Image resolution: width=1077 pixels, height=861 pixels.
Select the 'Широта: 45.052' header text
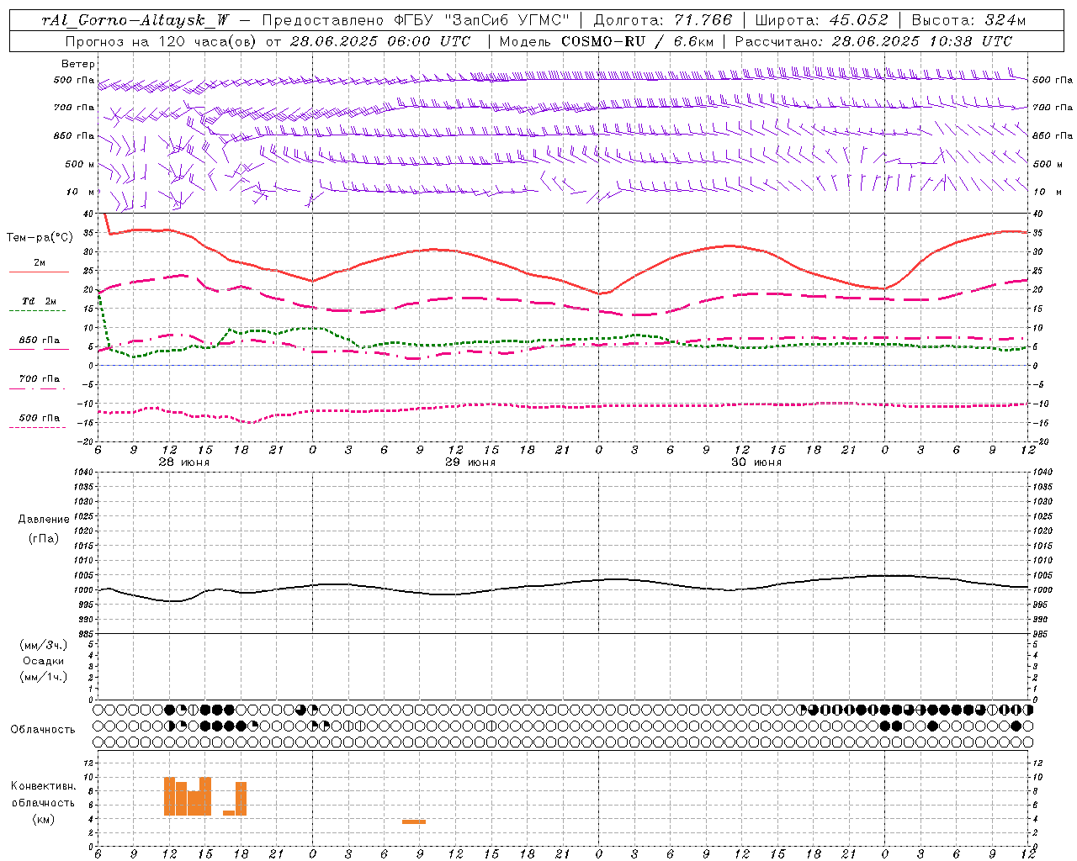[821, 20]
